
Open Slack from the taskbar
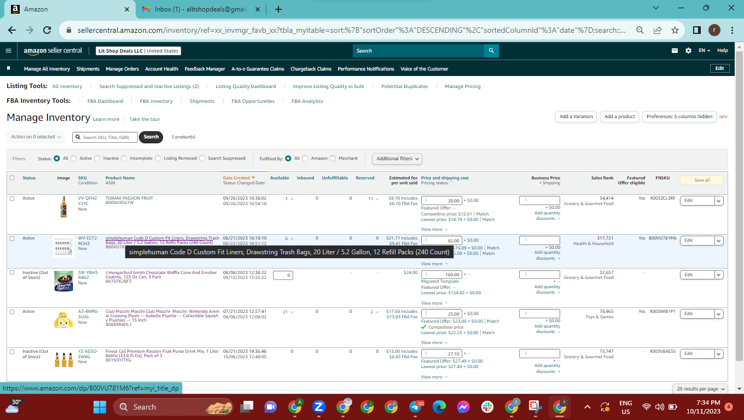click(x=487, y=407)
